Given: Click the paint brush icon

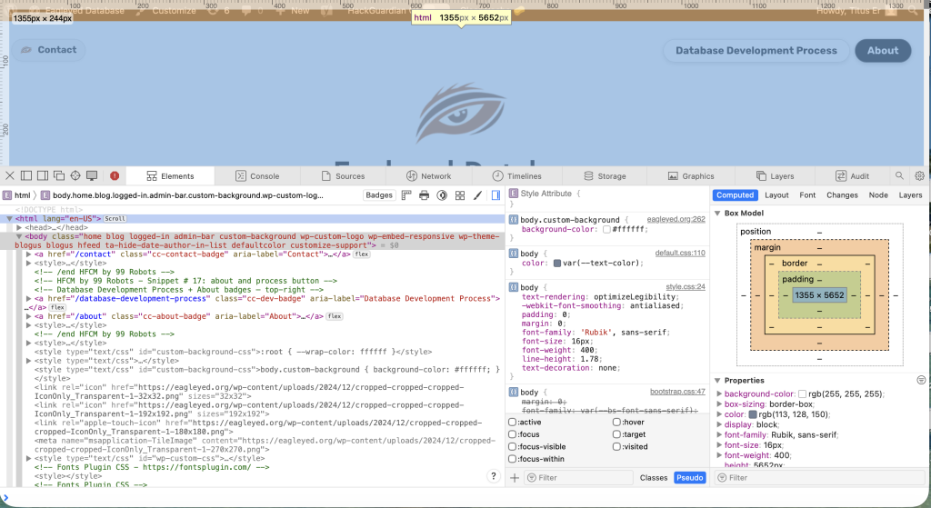Looking at the screenshot, I should 477,194.
